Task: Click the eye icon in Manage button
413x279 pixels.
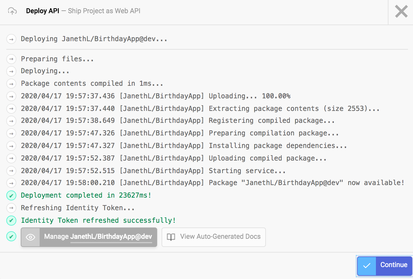Action: point(30,237)
